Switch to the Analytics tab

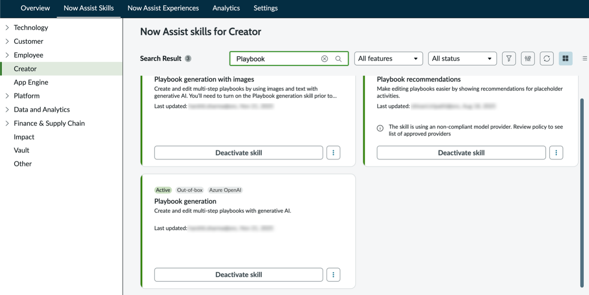click(x=226, y=8)
